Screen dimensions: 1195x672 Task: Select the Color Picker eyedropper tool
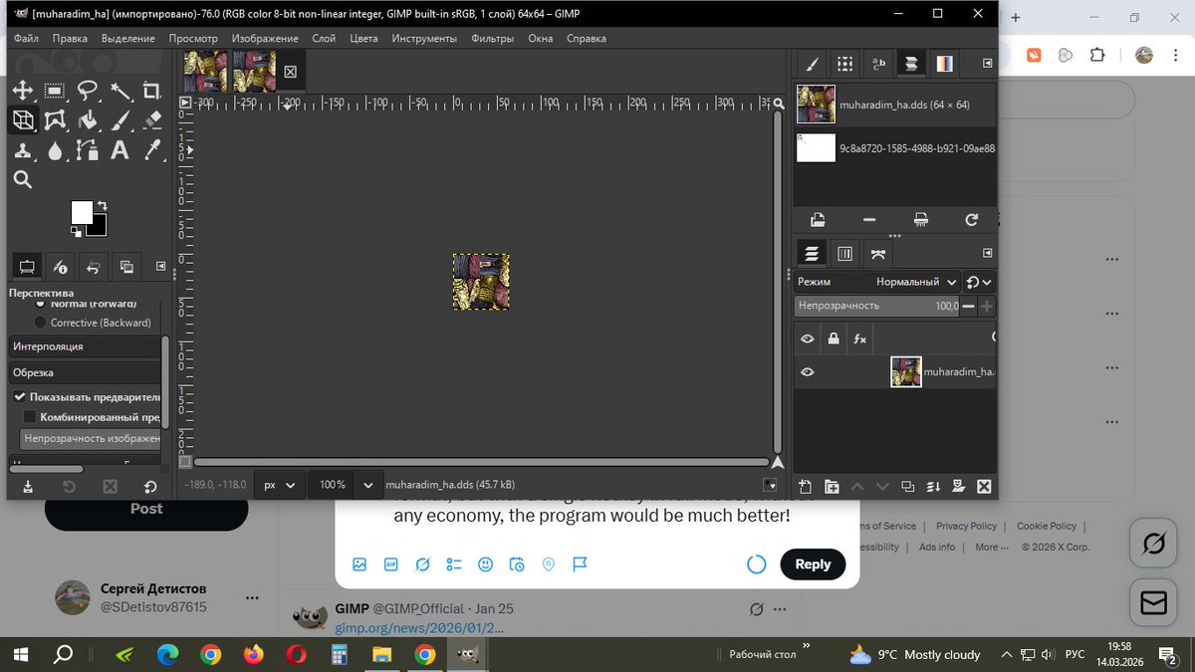[152, 150]
